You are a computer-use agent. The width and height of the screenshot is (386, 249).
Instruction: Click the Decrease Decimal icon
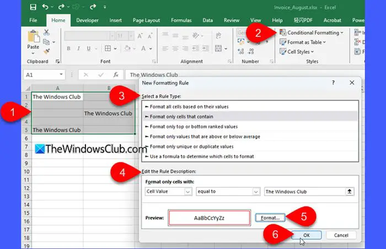pyautogui.click(x=251, y=51)
